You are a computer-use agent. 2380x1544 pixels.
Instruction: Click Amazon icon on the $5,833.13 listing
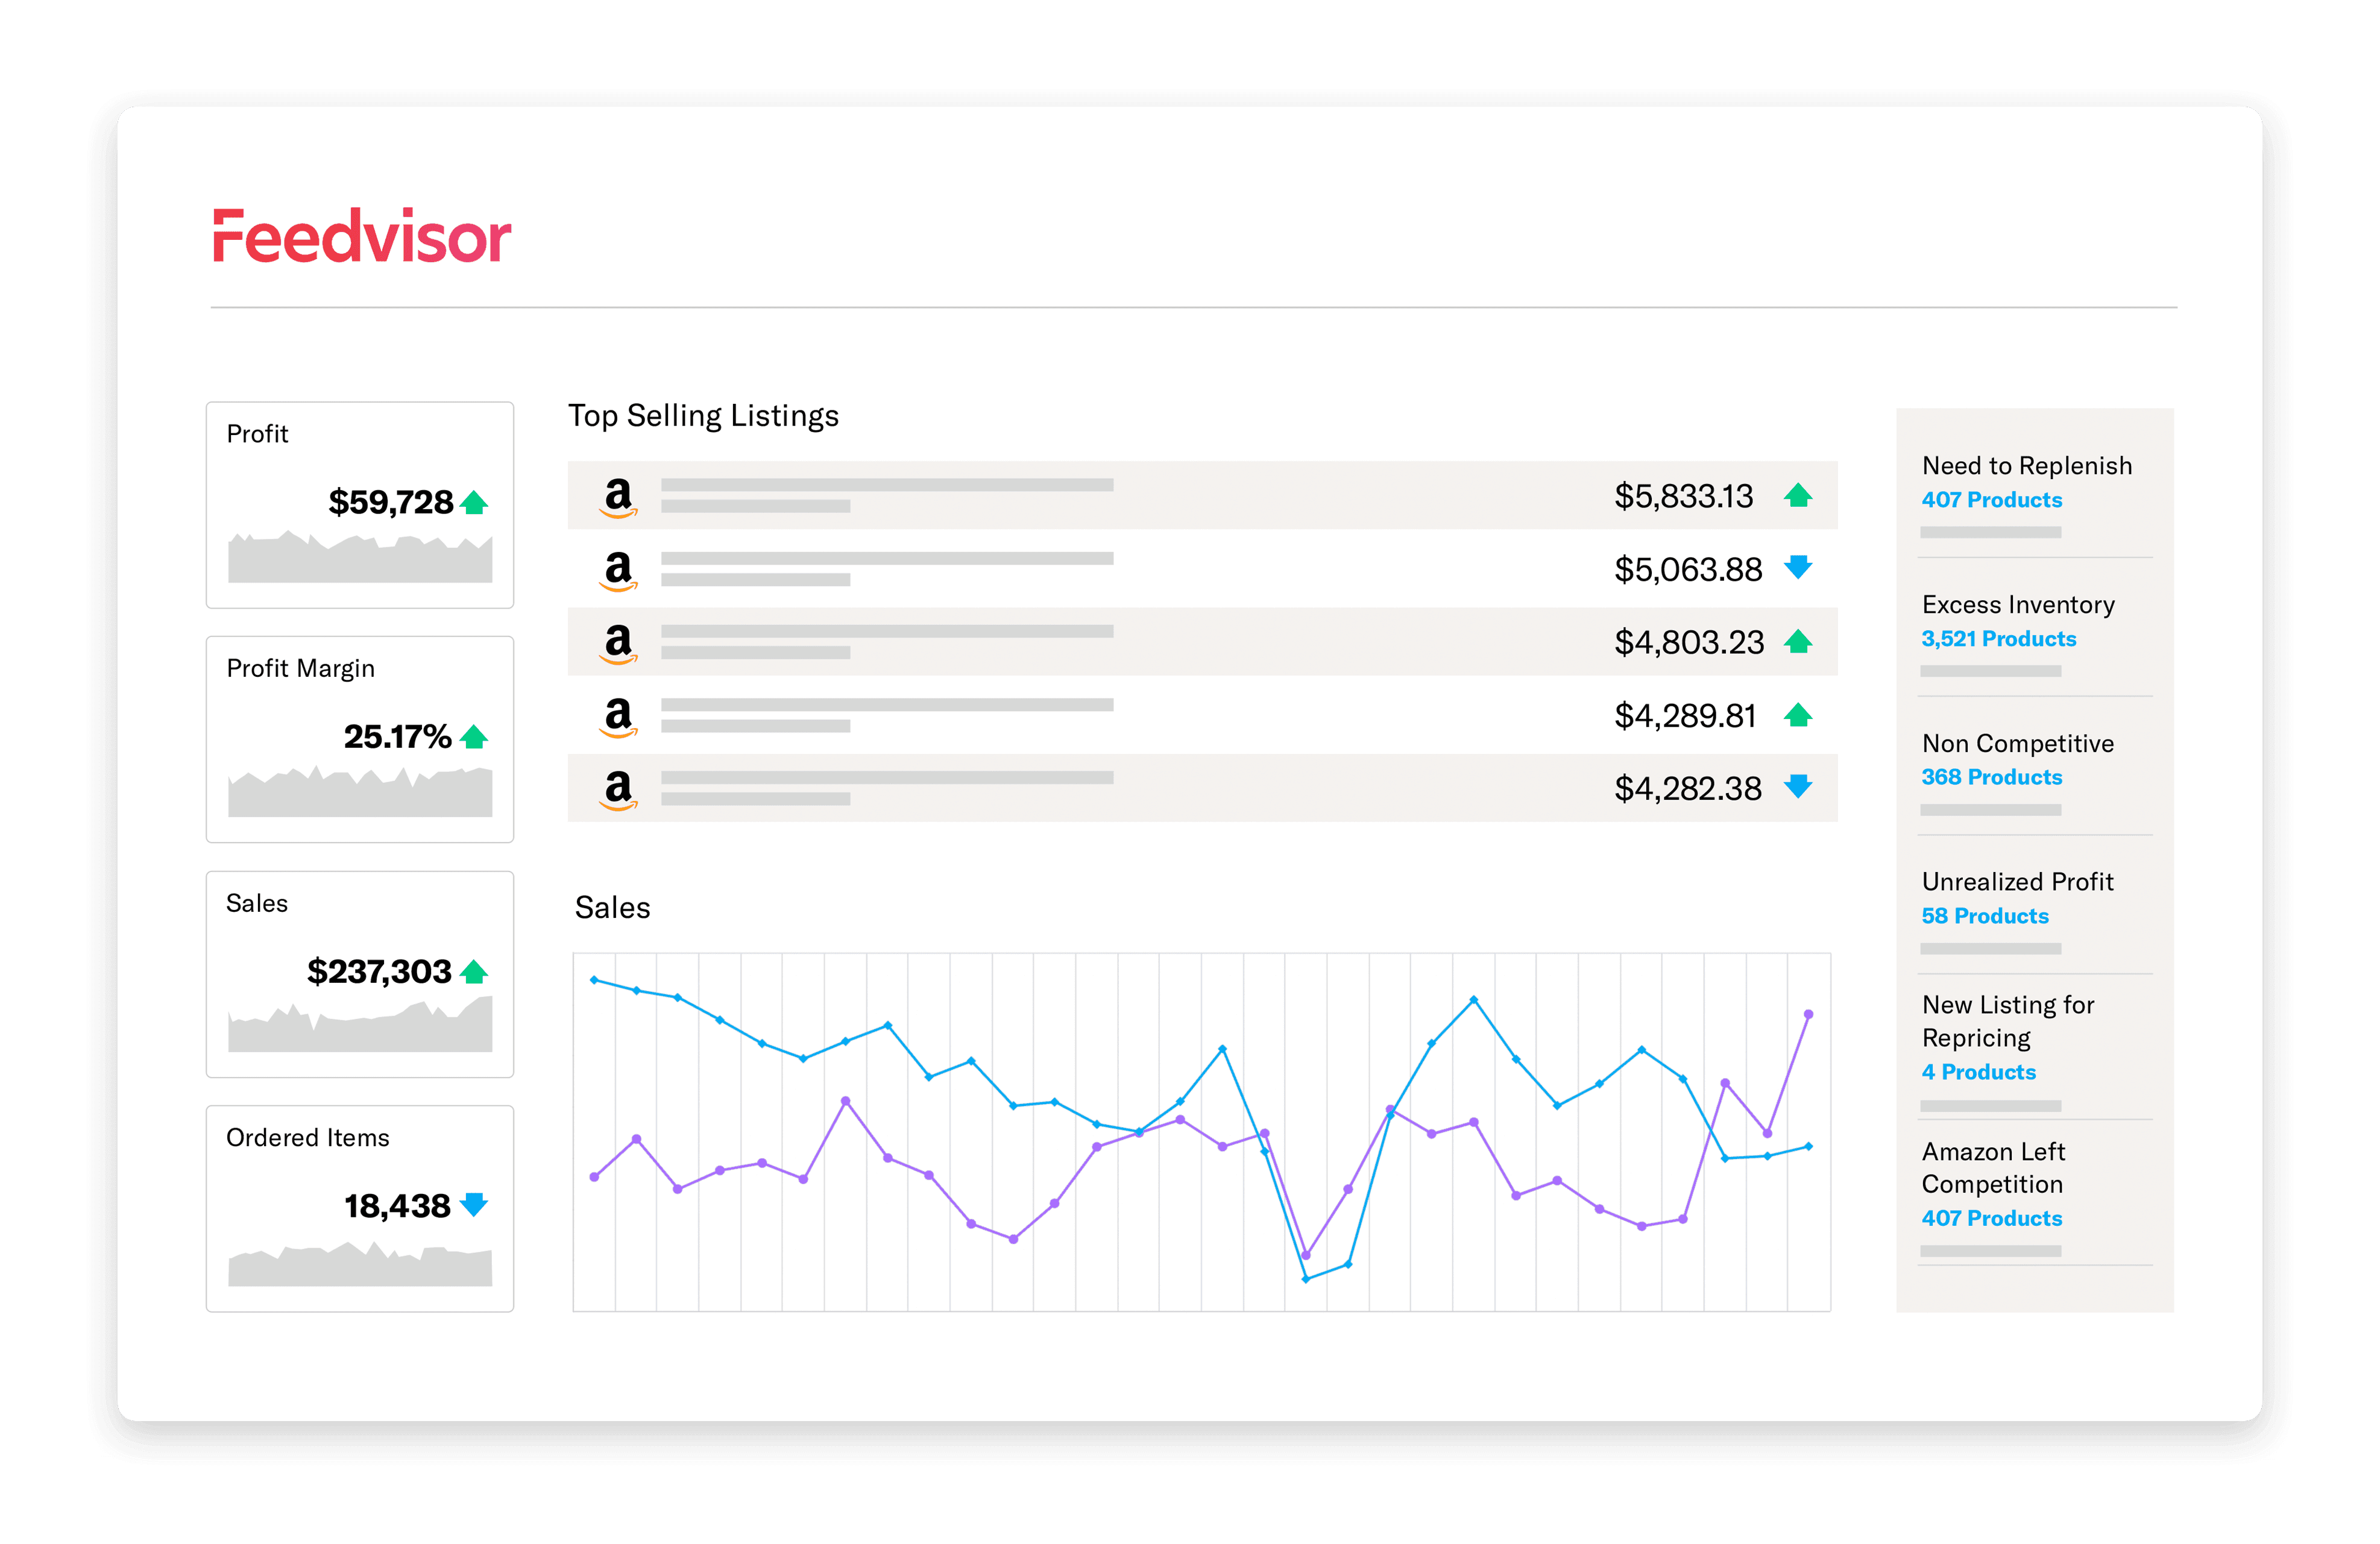point(618,497)
